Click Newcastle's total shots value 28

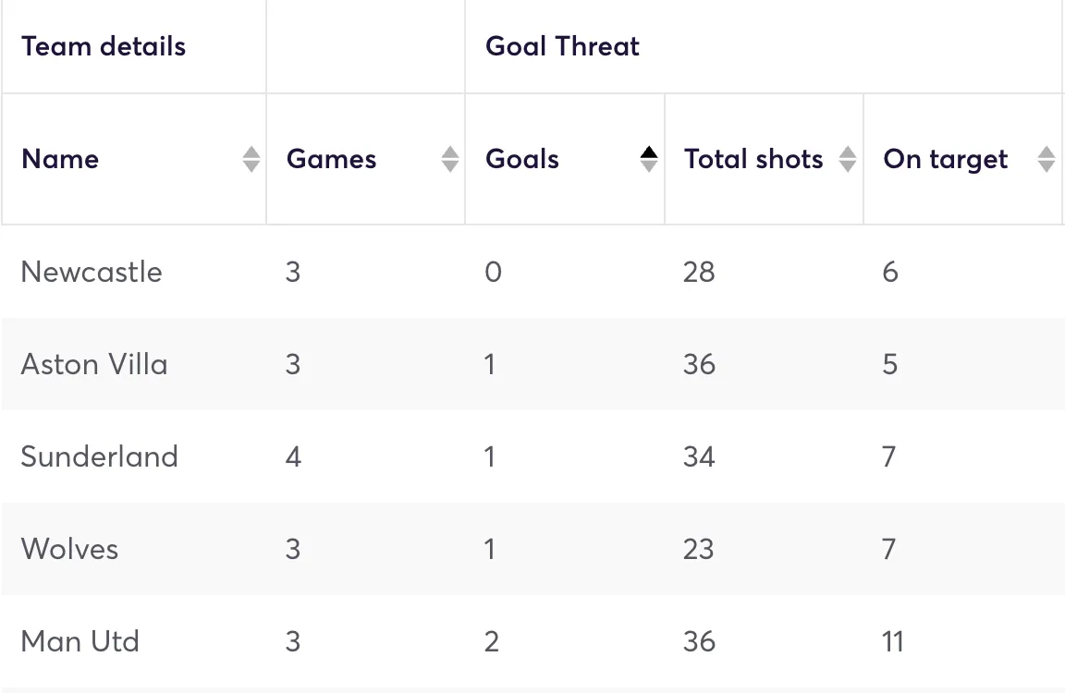(x=699, y=272)
